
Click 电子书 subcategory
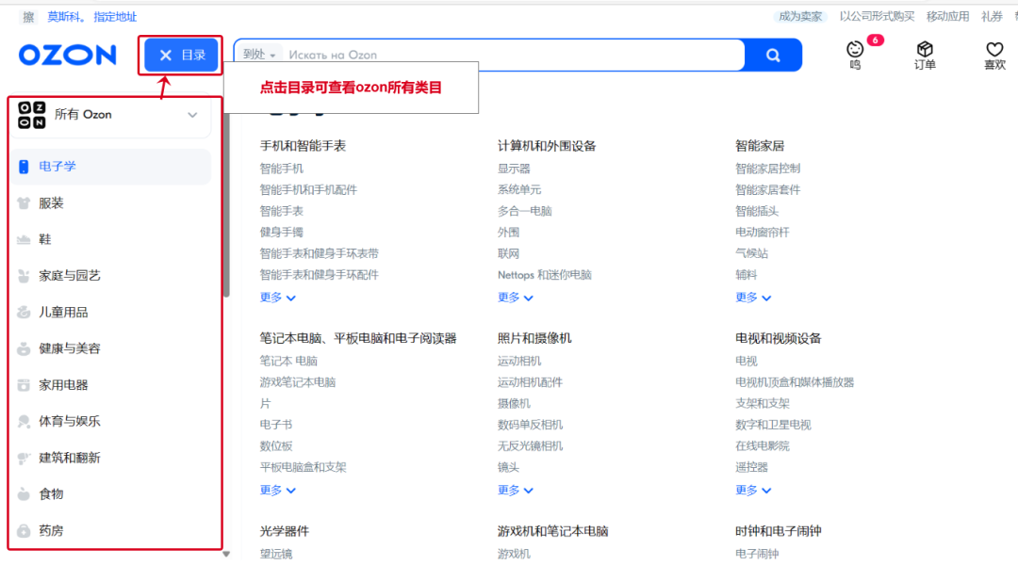coord(276,425)
